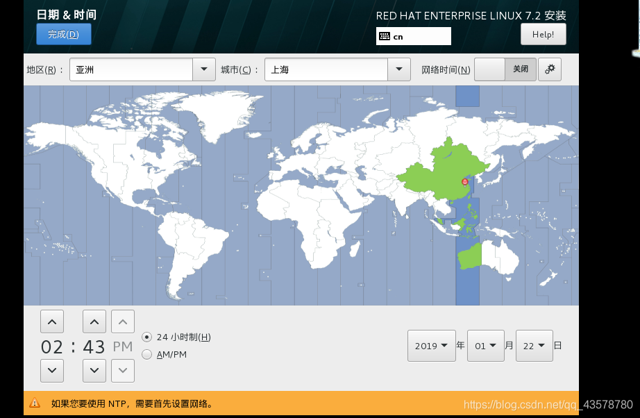Click the region field showing 亚洲

coord(131,69)
